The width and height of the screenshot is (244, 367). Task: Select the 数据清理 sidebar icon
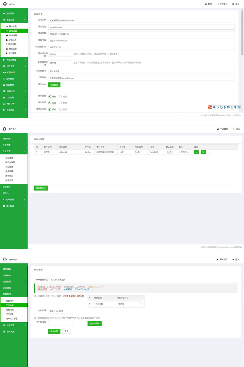pos(7,49)
